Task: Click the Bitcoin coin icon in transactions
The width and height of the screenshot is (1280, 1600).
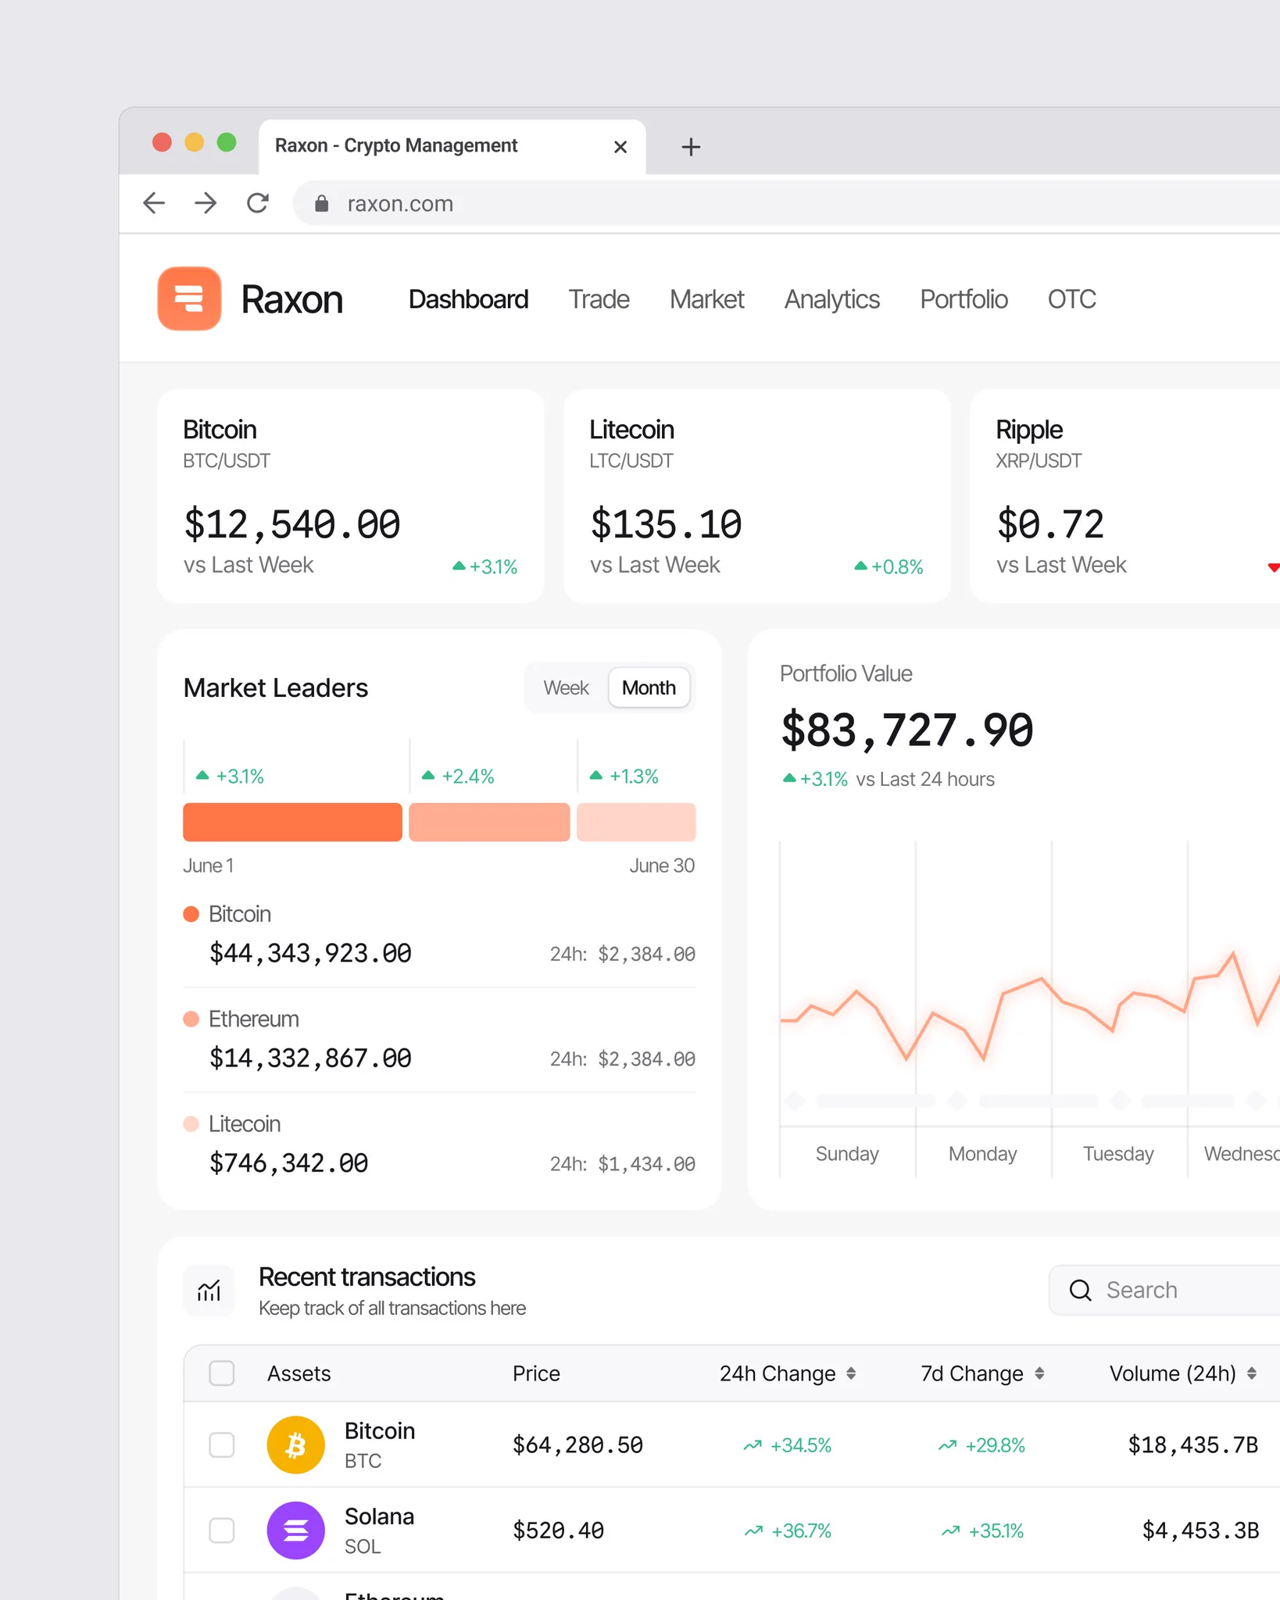Action: pyautogui.click(x=295, y=1445)
